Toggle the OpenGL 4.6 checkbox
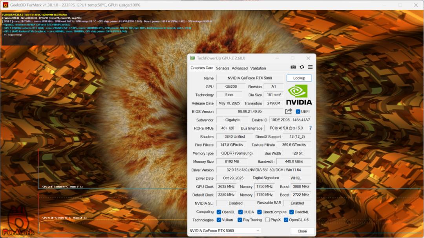424x238 pixels. click(x=286, y=220)
